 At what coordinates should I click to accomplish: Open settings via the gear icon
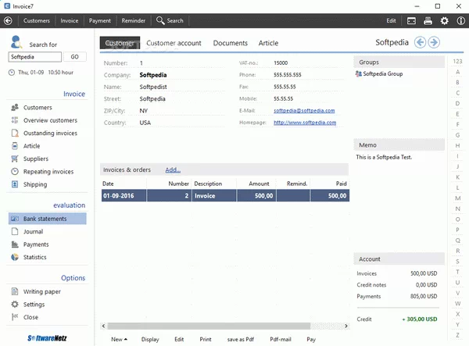tap(445, 20)
